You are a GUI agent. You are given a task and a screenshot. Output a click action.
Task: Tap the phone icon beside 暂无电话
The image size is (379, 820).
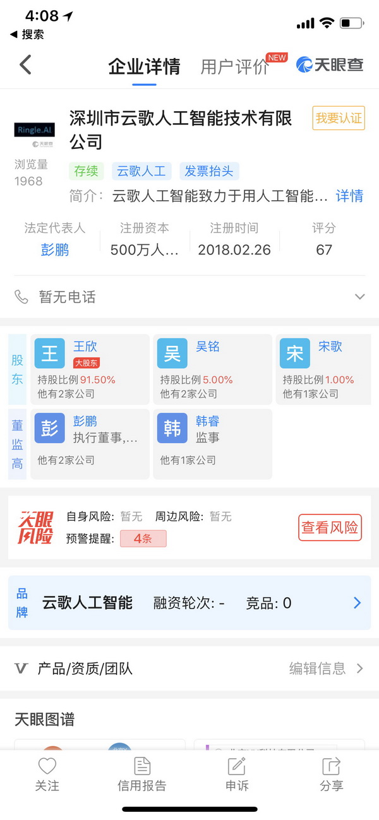click(x=21, y=297)
